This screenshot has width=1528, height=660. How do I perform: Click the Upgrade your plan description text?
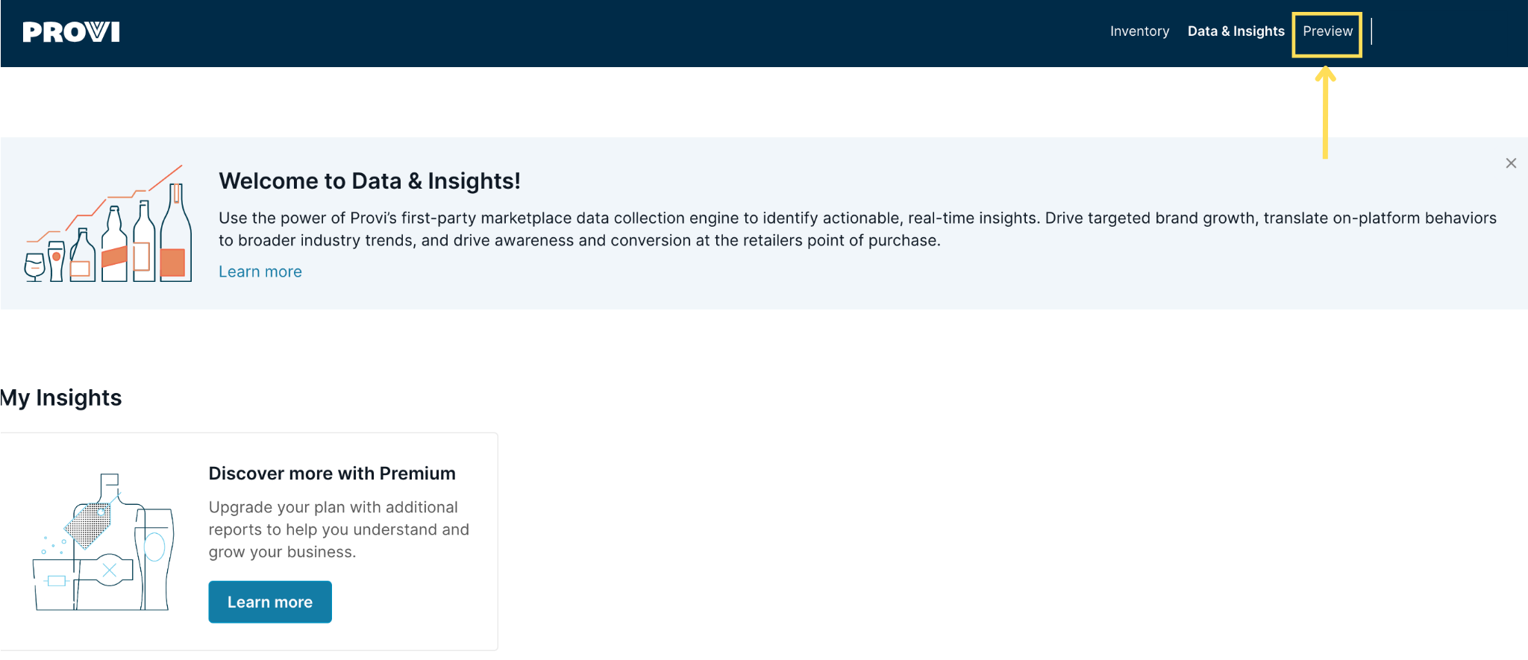click(339, 529)
